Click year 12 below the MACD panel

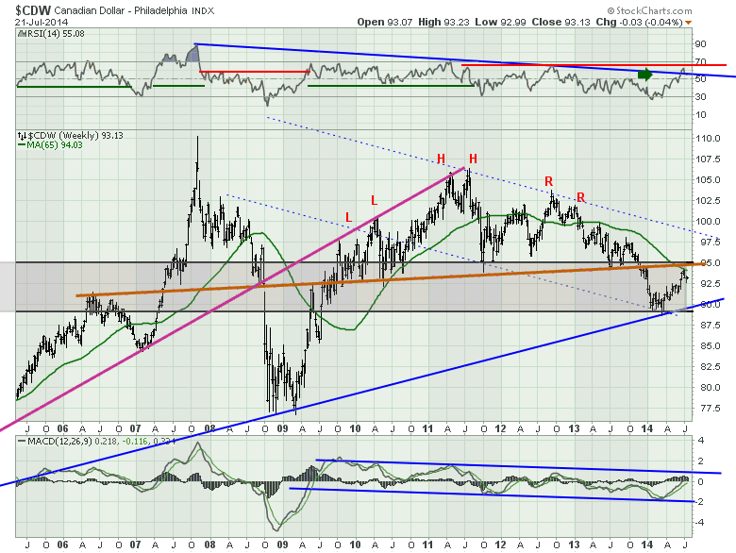click(500, 545)
